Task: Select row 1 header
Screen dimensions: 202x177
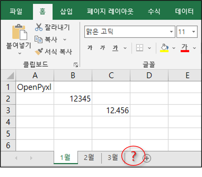Action: 8,87
